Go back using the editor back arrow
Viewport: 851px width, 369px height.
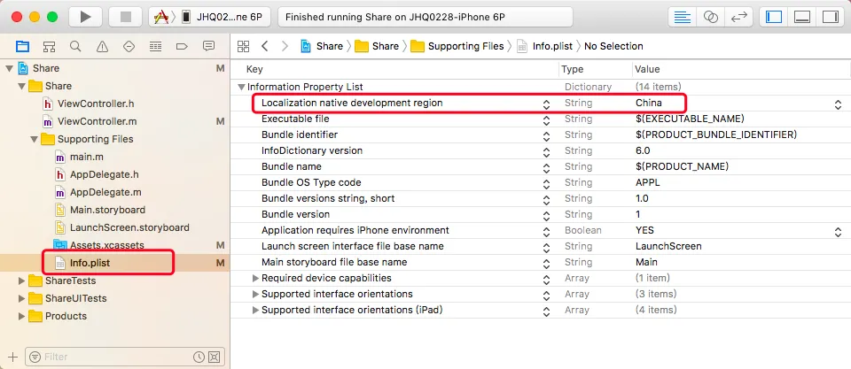[264, 46]
